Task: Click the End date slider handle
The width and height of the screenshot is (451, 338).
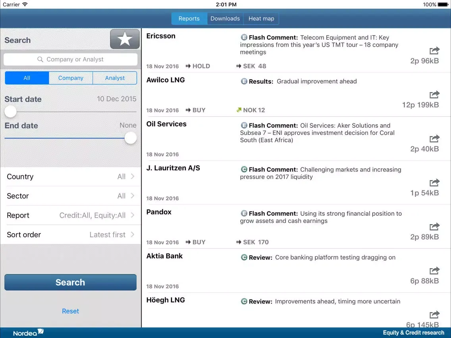Action: coord(131,138)
